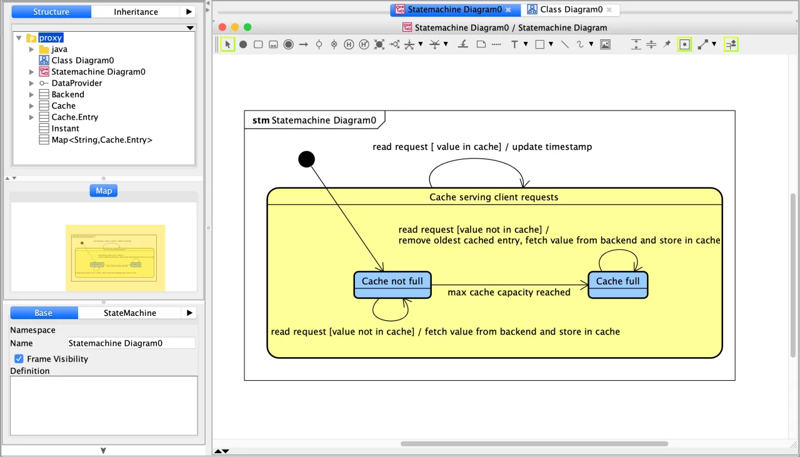Choose the State tool (rounded rectangle)

coord(258,44)
